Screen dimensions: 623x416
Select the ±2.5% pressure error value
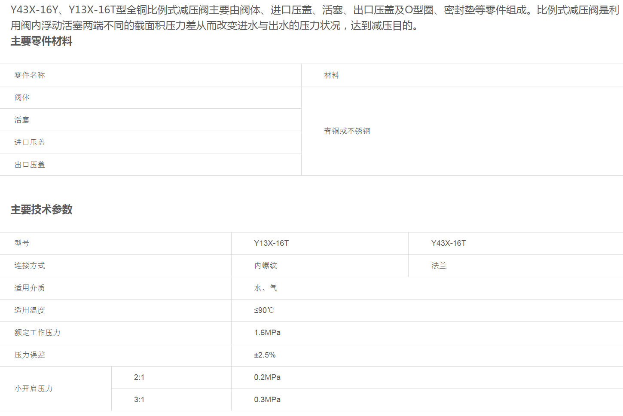coord(265,355)
